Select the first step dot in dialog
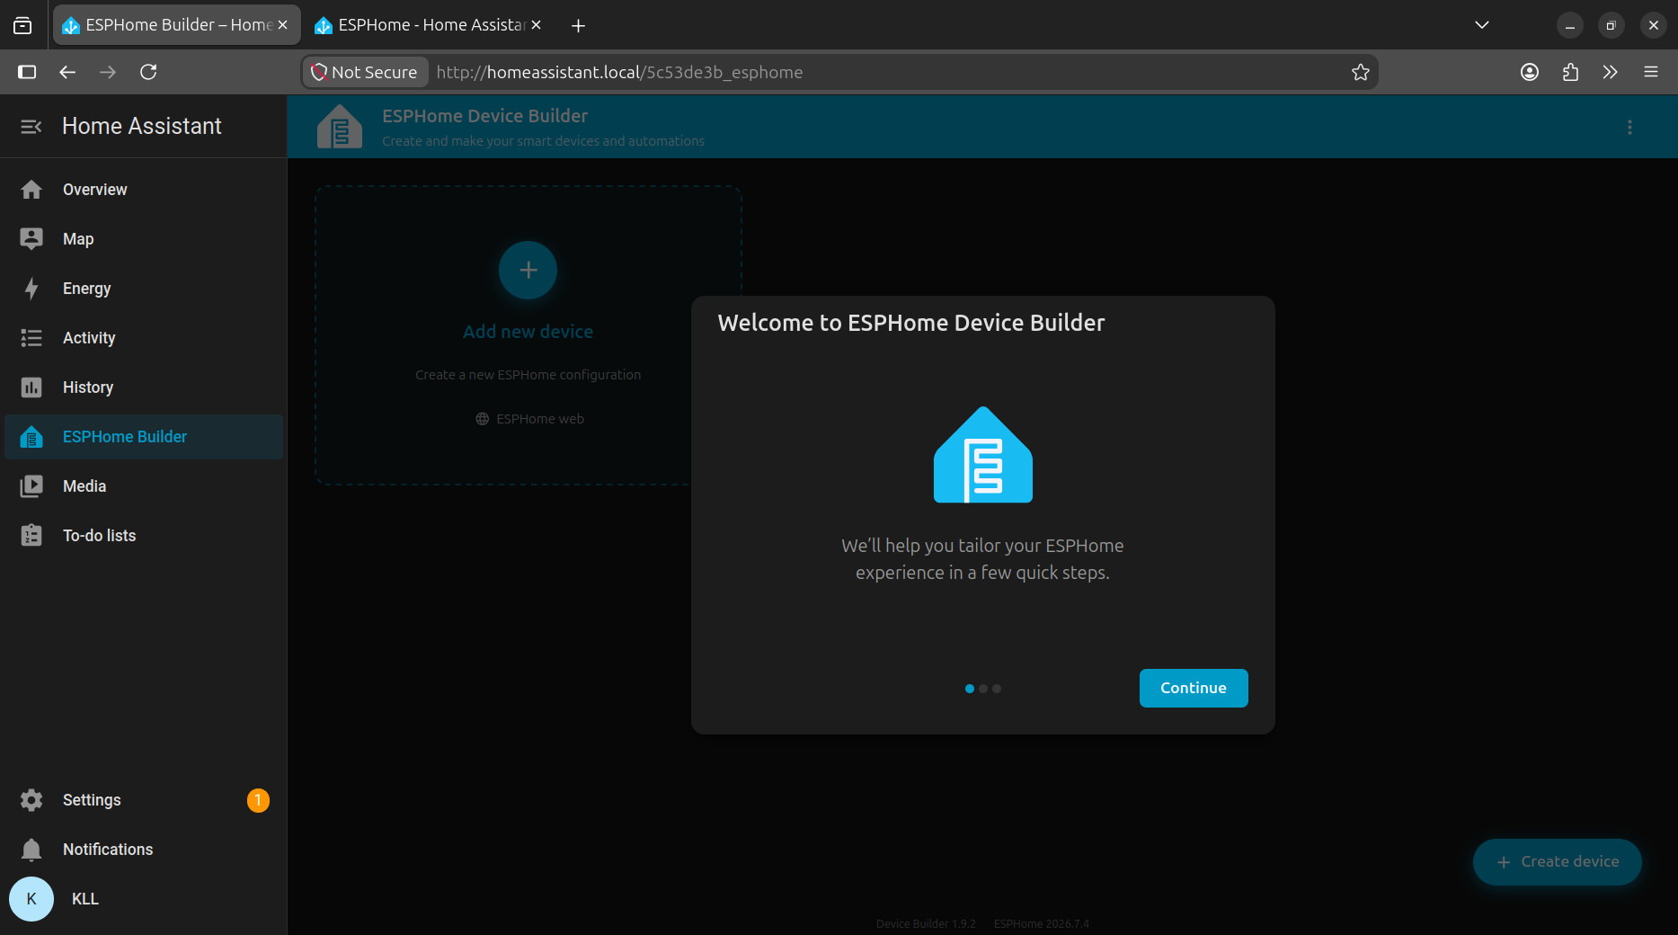Image resolution: width=1678 pixels, height=935 pixels. tap(970, 689)
